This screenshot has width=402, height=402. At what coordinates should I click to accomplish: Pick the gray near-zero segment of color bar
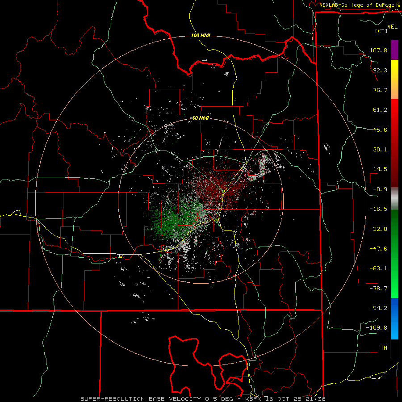pyautogui.click(x=394, y=198)
